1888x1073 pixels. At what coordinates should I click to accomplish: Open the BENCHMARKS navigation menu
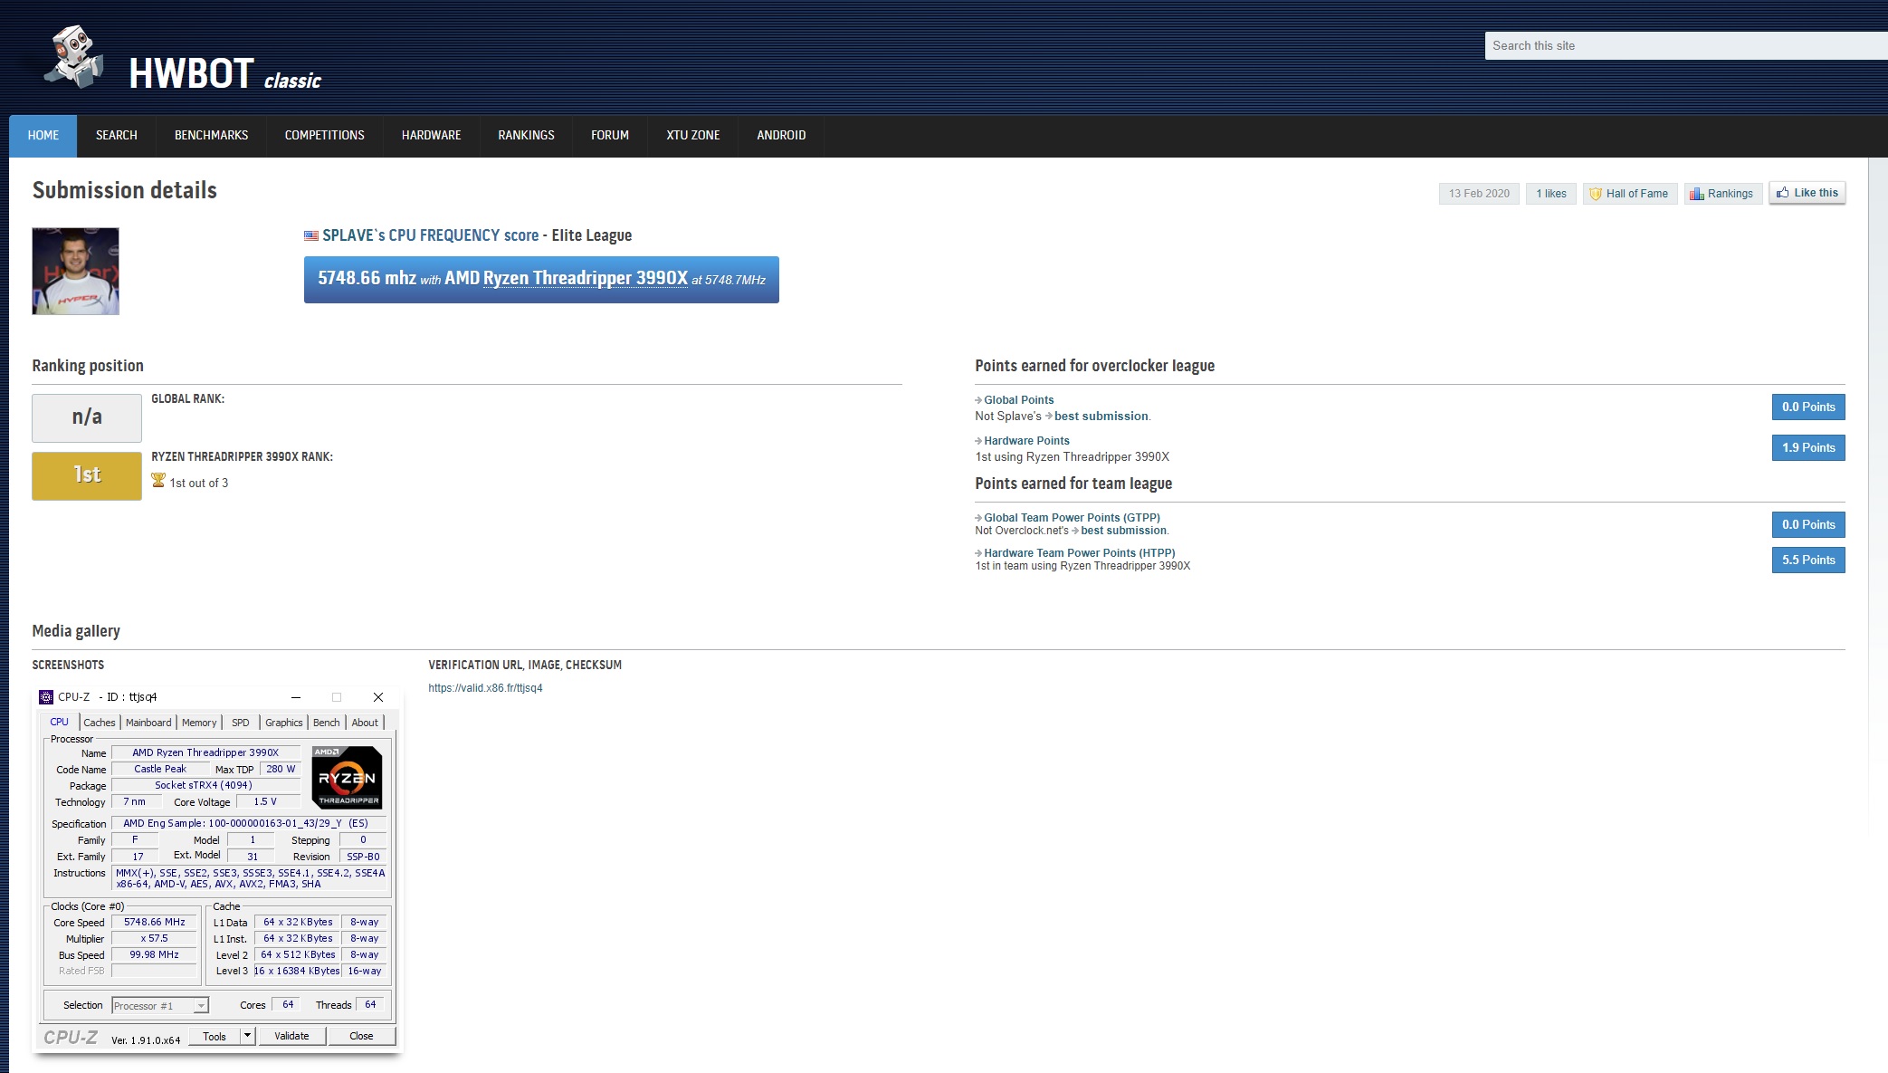[x=211, y=135]
